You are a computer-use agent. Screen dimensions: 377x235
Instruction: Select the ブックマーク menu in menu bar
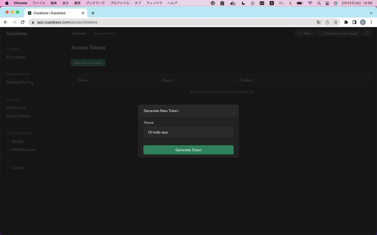click(x=95, y=3)
